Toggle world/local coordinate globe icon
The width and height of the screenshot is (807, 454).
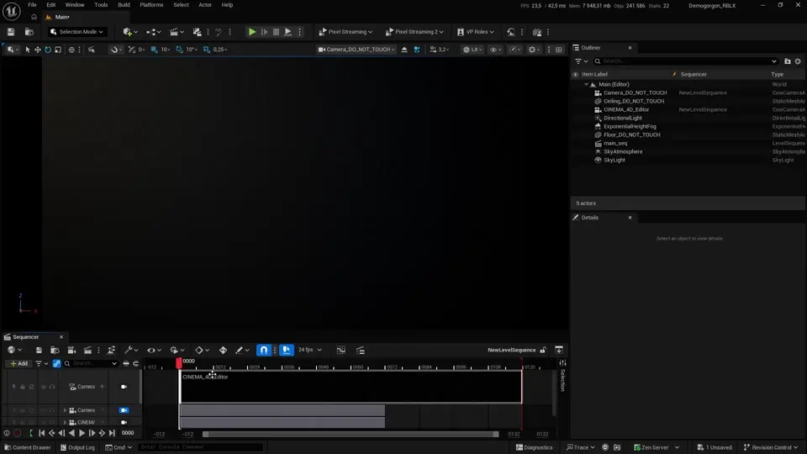tap(71, 50)
